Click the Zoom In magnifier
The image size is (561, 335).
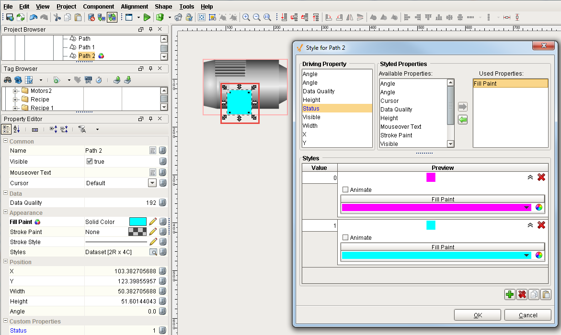[246, 17]
